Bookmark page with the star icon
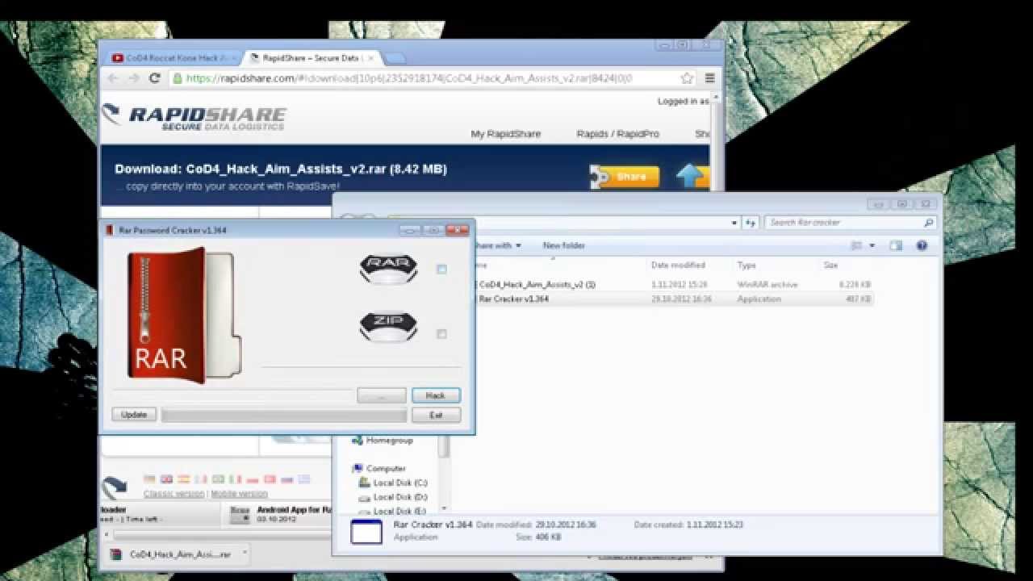The height and width of the screenshot is (581, 1033). (687, 78)
